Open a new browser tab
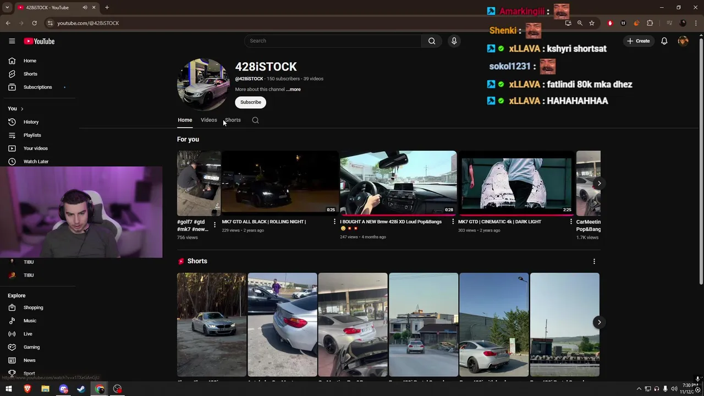The width and height of the screenshot is (704, 396). click(107, 8)
